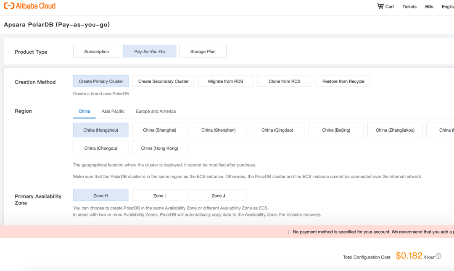This screenshot has height=271, width=454.
Task: Open Tickets in the top bar
Action: [409, 7]
